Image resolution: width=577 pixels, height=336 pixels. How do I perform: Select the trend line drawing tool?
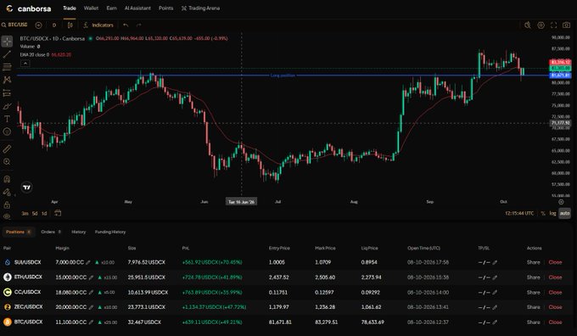point(7,54)
